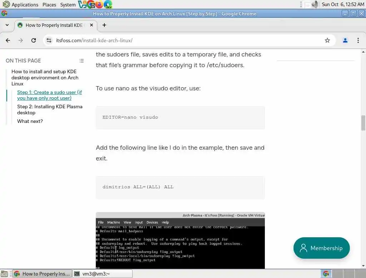Click the 'To use nano as the visudo editor' text
Screen dimensions: 366x278
(148, 88)
